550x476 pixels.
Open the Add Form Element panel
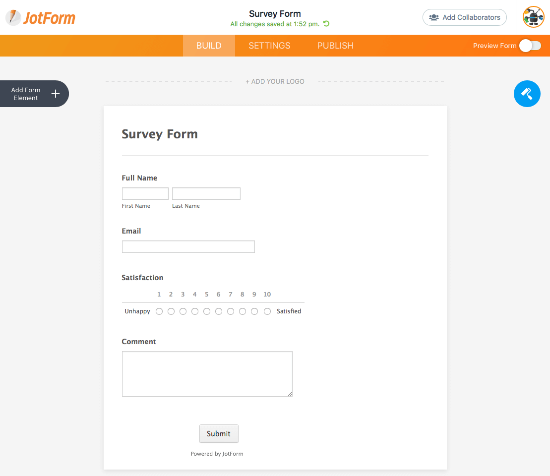click(x=34, y=94)
